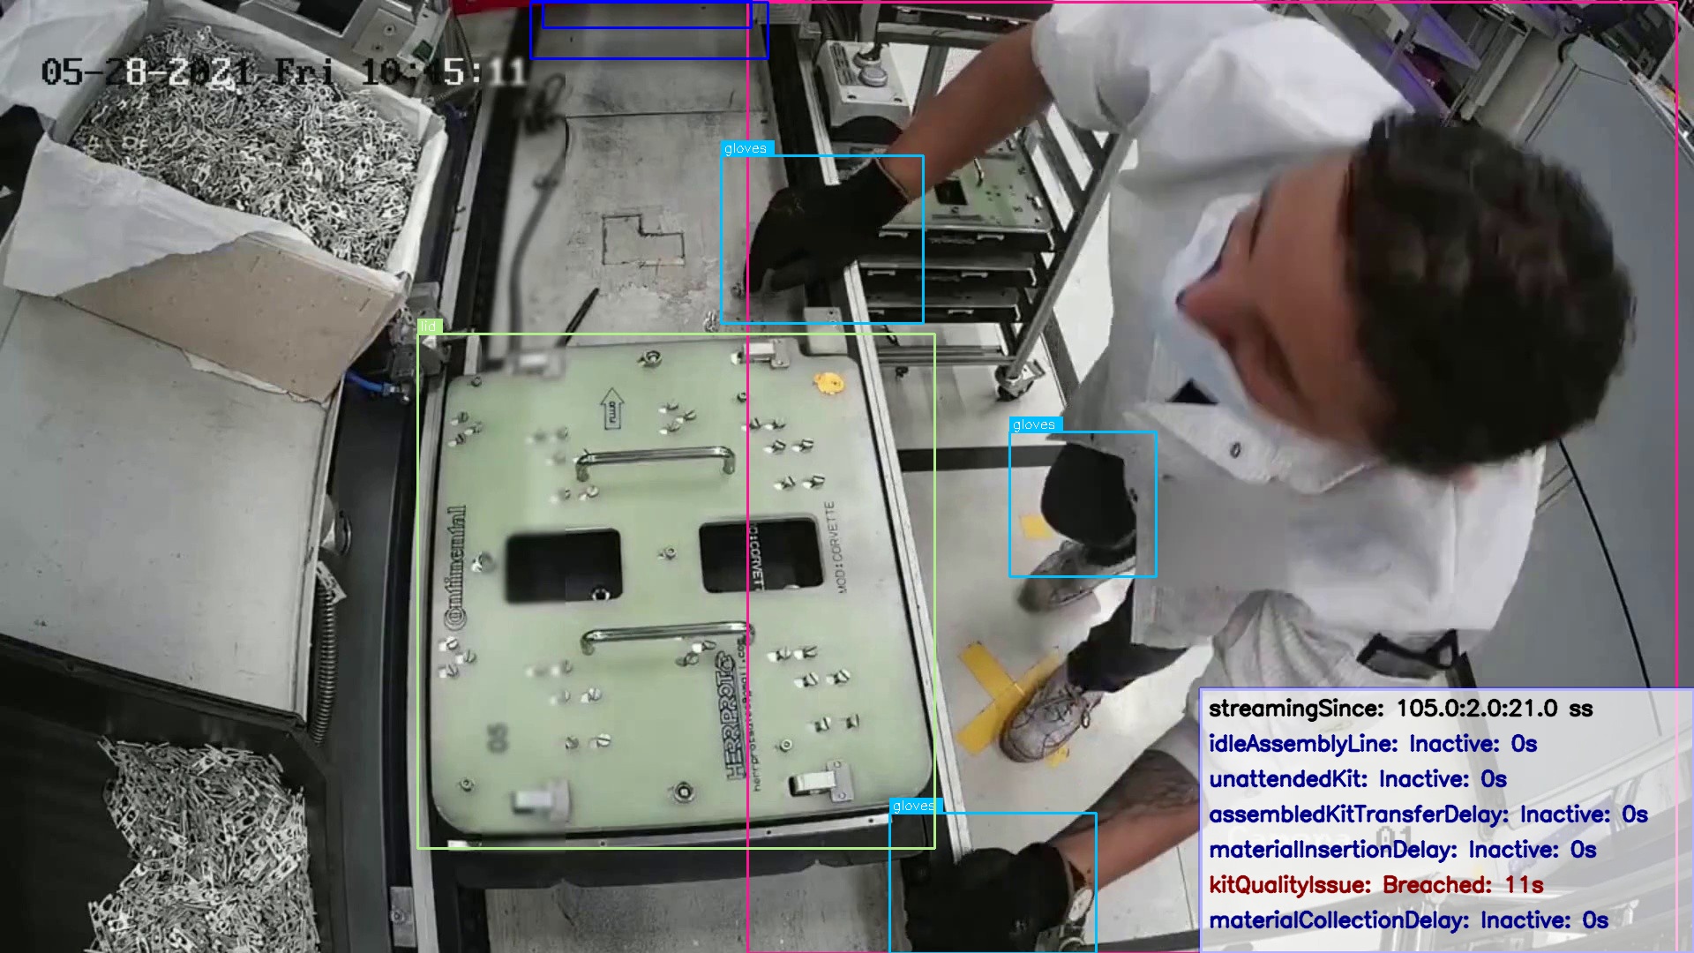Click the streamingSince timer text
This screenshot has height=953, width=1694.
point(1399,709)
